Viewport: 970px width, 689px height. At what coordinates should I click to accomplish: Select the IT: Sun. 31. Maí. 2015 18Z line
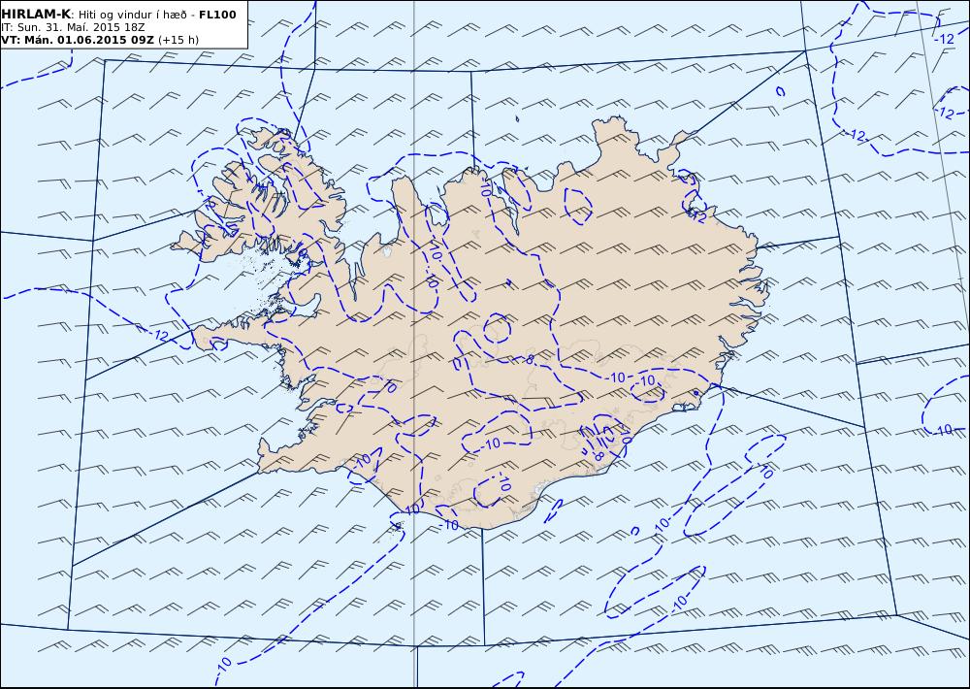click(73, 28)
